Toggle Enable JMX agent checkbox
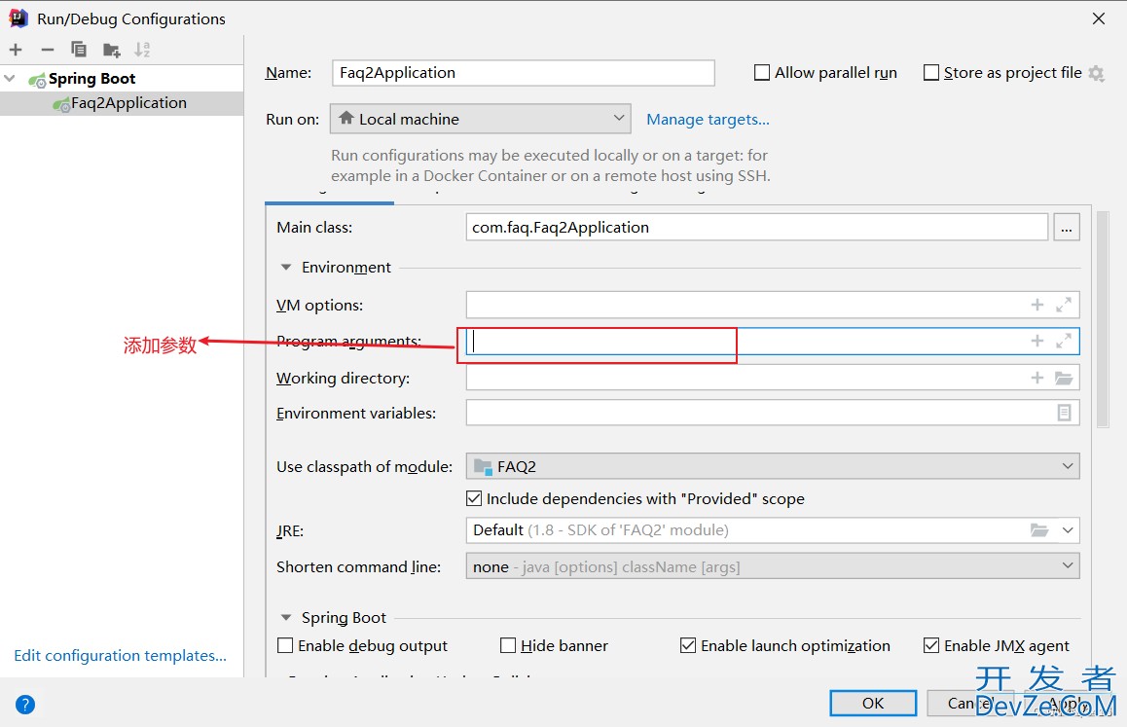 (931, 646)
